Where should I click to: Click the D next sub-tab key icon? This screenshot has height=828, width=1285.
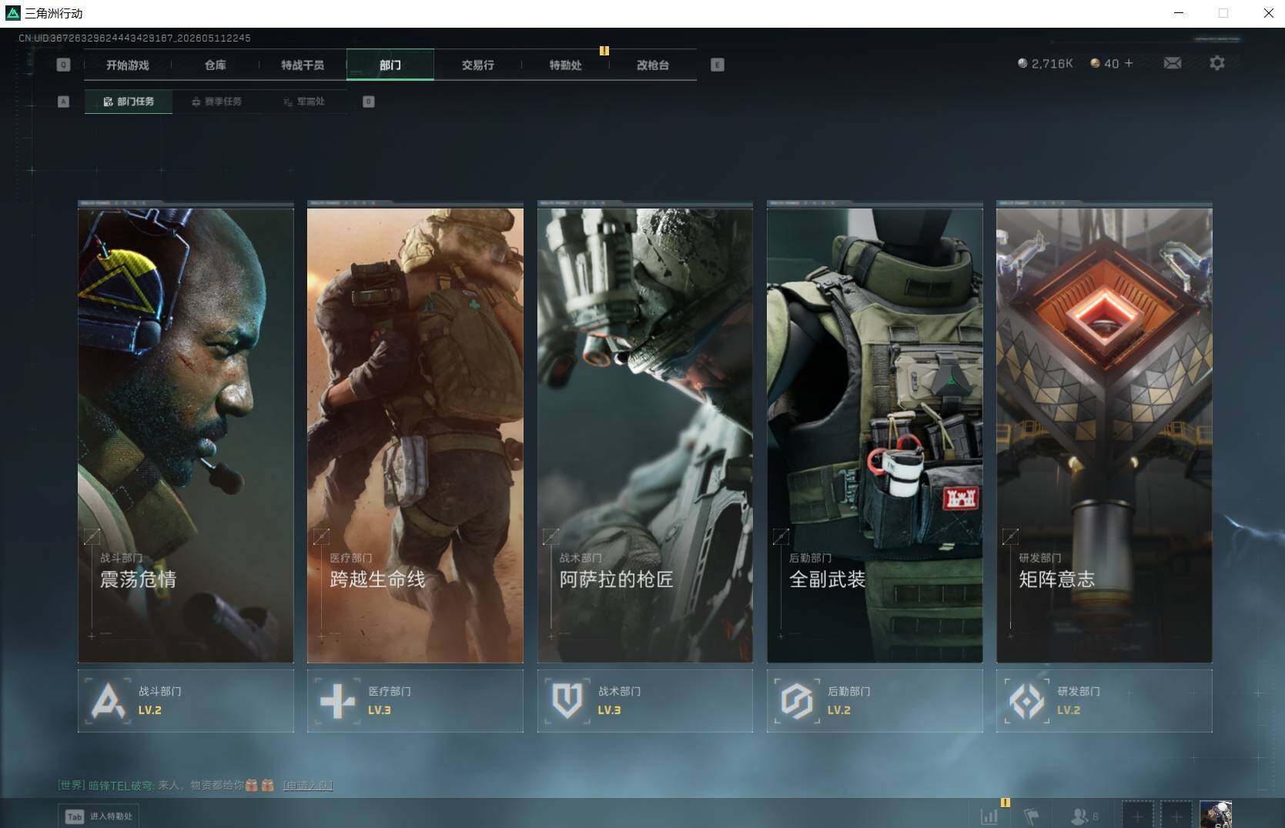point(369,102)
